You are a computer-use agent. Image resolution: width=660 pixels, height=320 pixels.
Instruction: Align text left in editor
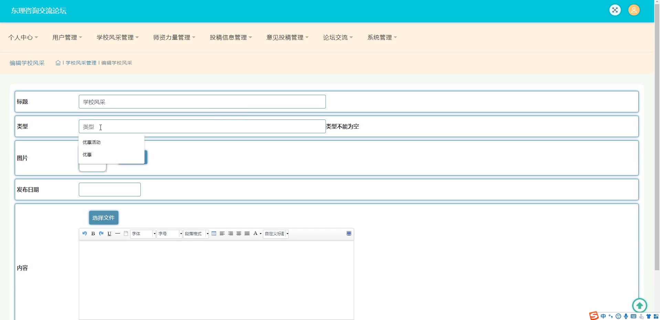(222, 233)
